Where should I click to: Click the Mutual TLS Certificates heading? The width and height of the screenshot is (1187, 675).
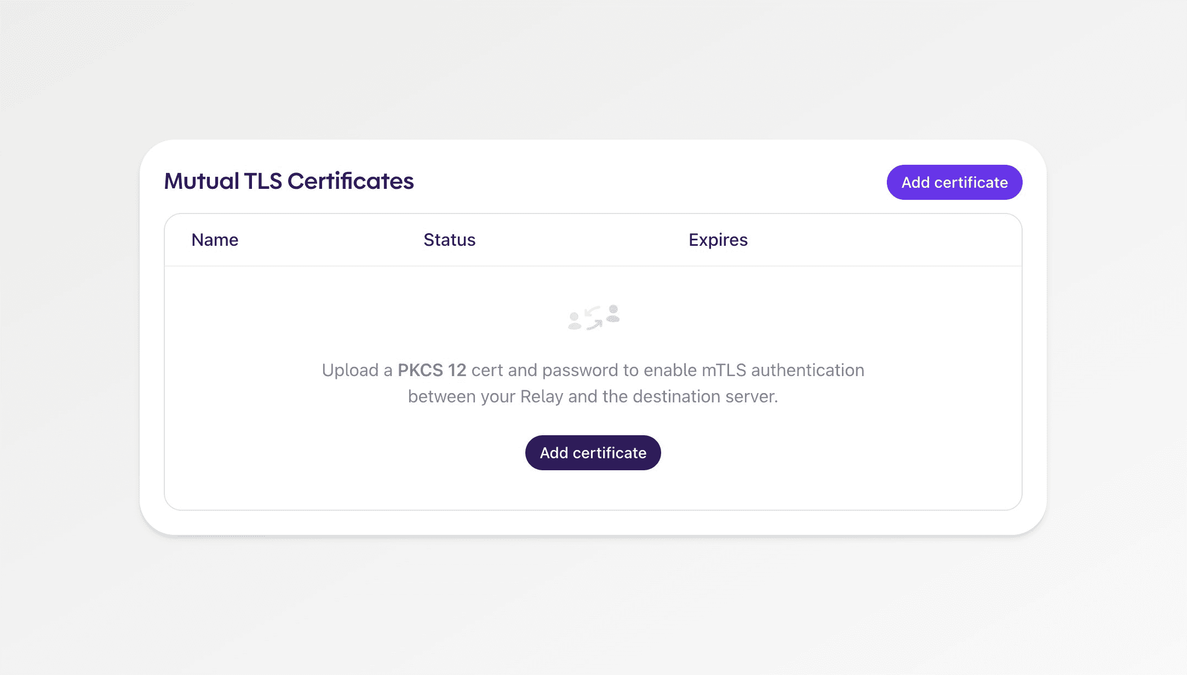pyautogui.click(x=289, y=181)
